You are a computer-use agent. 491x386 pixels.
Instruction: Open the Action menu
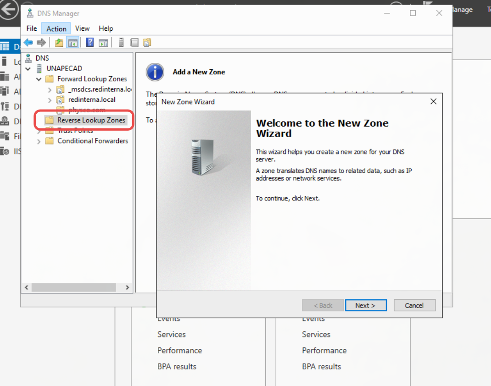(x=56, y=28)
